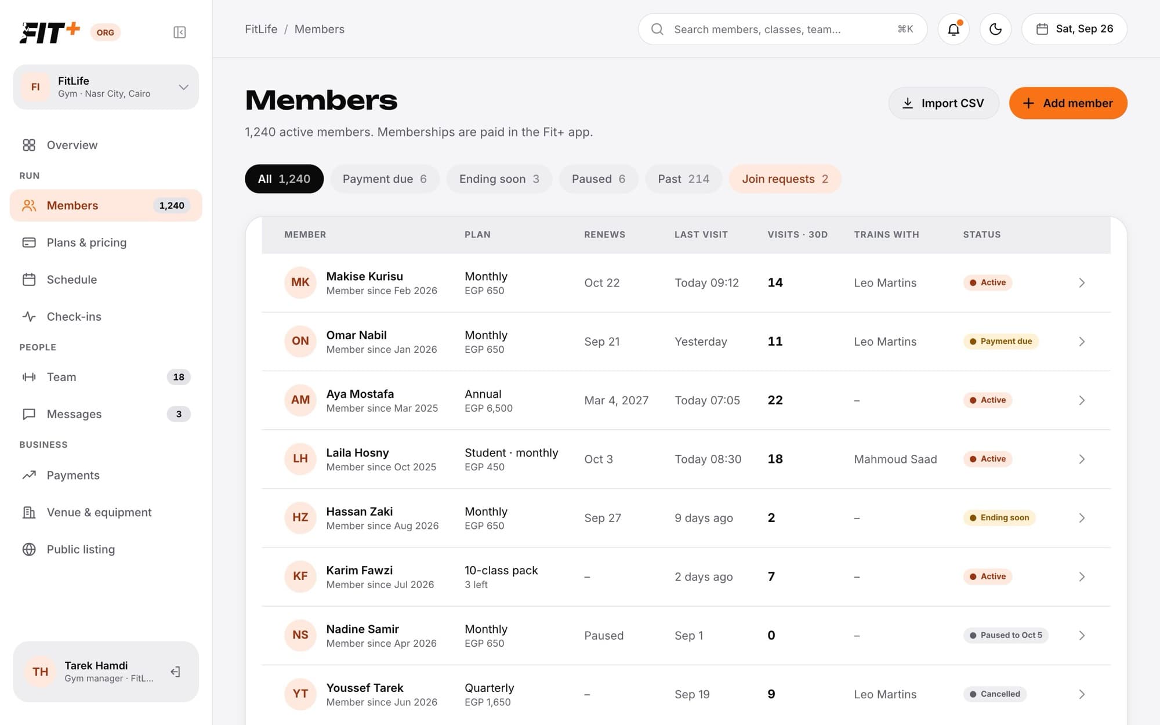The image size is (1160, 725).
Task: Select Members in the sidebar
Action: pyautogui.click(x=106, y=205)
